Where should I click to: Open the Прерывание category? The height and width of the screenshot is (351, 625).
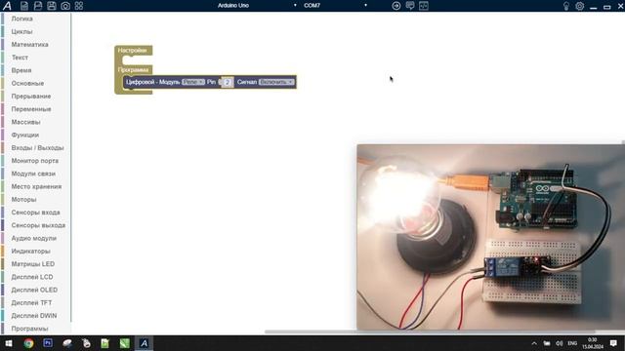tap(30, 97)
